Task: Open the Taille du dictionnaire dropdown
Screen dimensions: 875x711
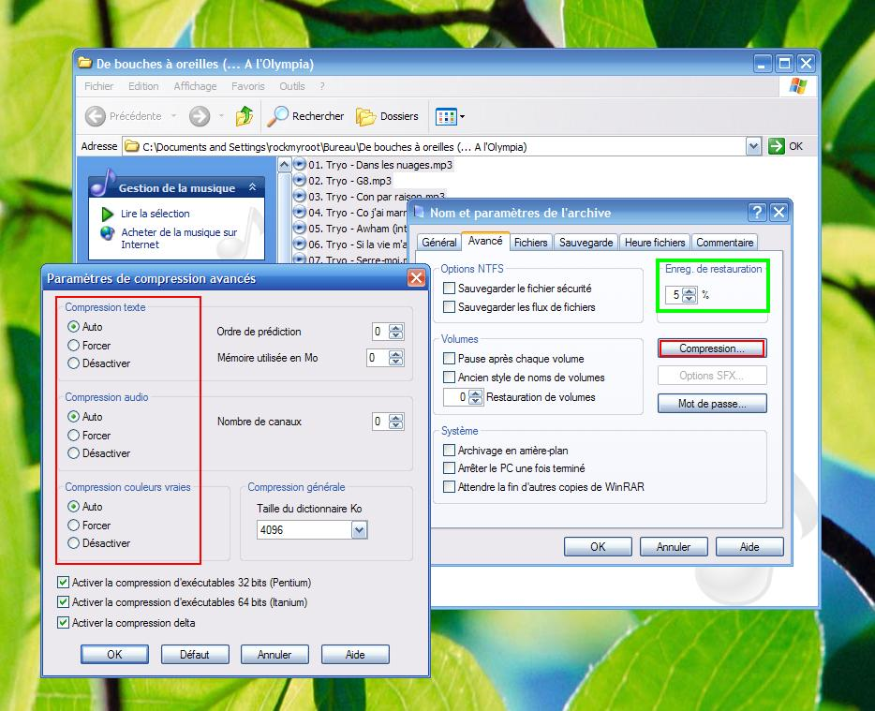Action: click(359, 530)
